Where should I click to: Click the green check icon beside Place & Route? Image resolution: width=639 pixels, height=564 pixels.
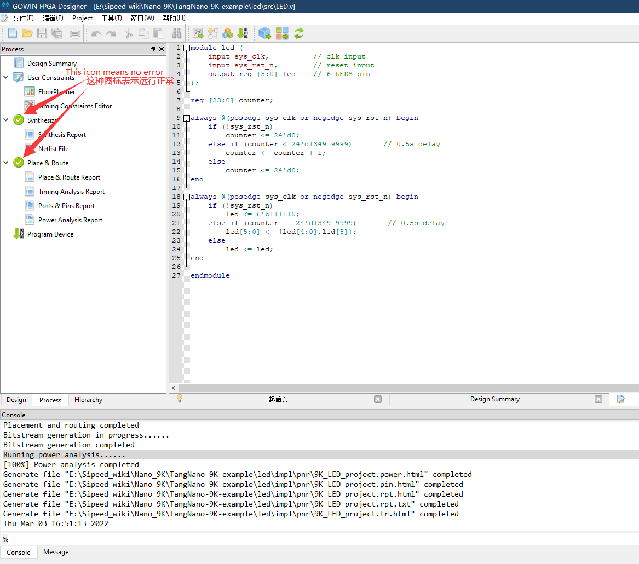coord(18,163)
